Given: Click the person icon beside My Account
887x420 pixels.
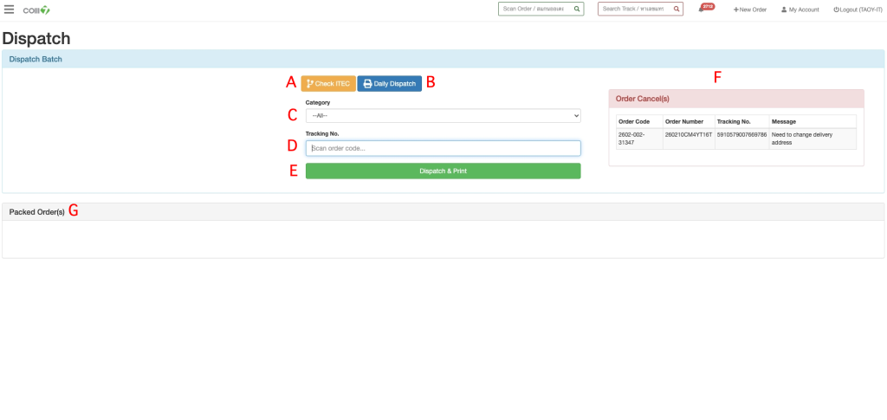Looking at the screenshot, I should [x=784, y=10].
